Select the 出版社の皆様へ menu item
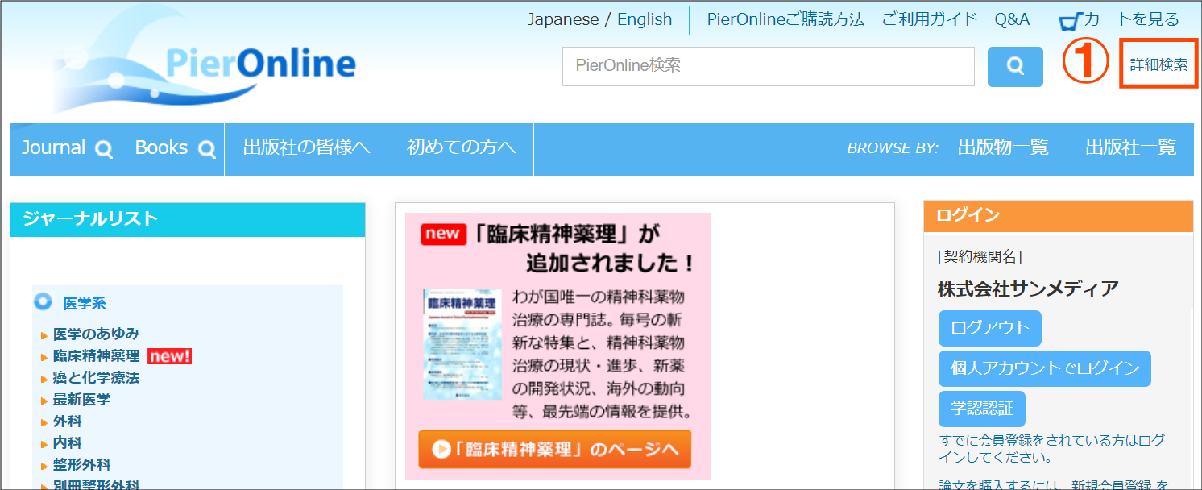This screenshot has height=490, width=1202. click(x=306, y=149)
